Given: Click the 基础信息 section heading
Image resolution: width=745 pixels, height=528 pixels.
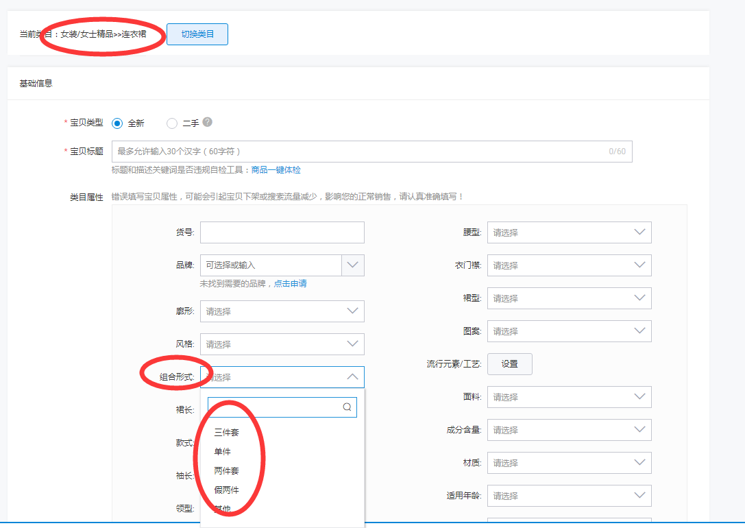Looking at the screenshot, I should [36, 84].
